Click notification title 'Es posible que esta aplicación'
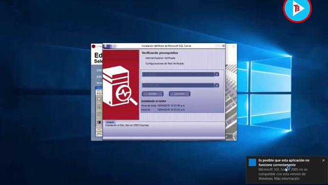The width and height of the screenshot is (328, 185). pyautogui.click(x=283, y=162)
